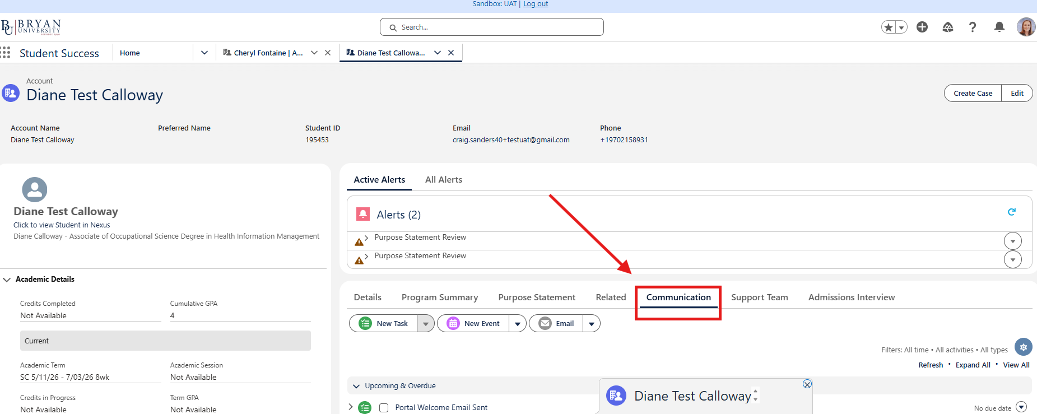Click View All activities link
The height and width of the screenshot is (414, 1037).
click(x=1016, y=365)
